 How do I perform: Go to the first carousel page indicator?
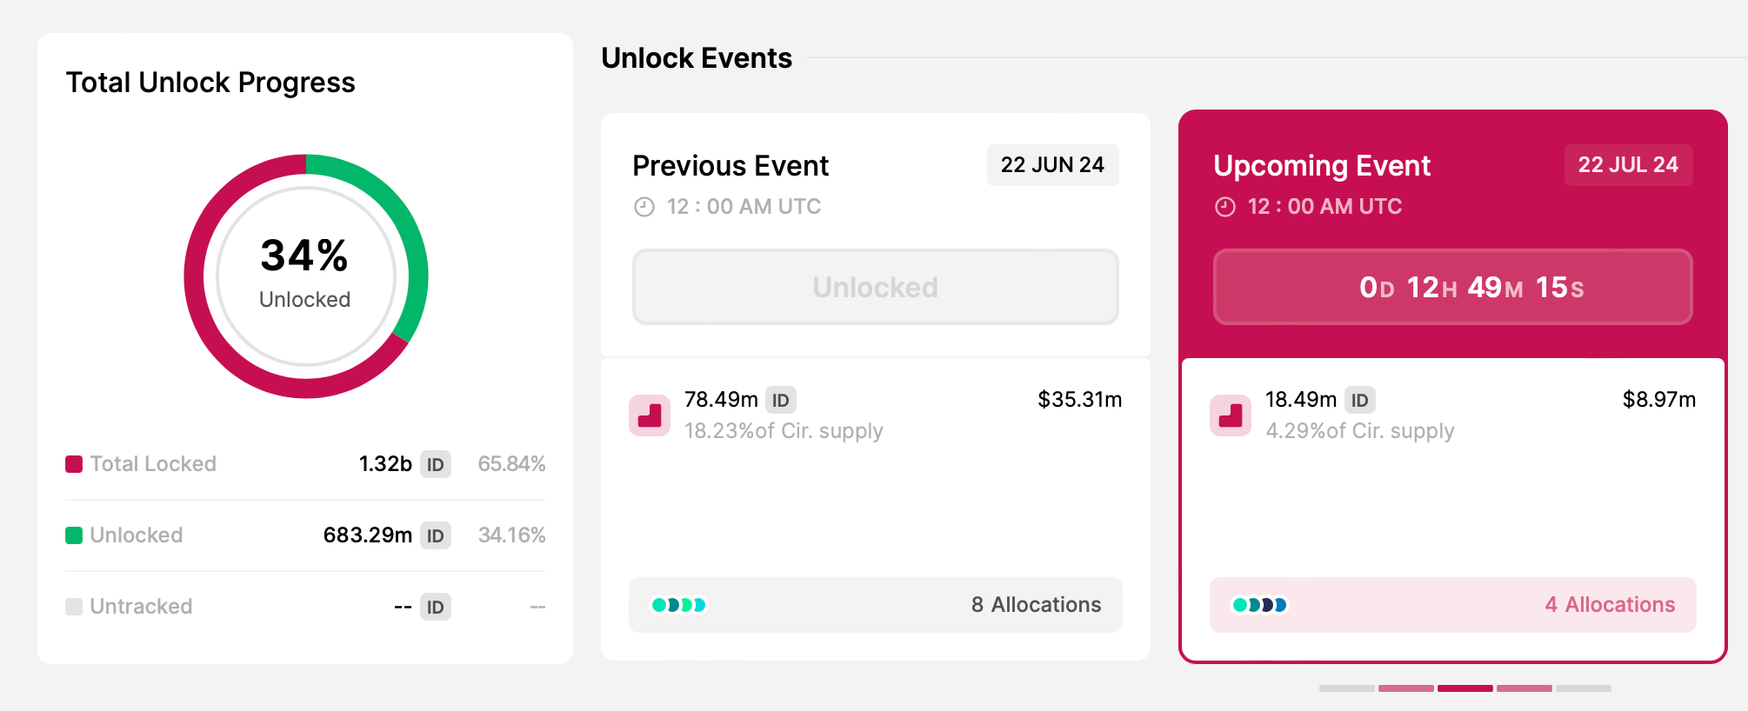(x=1346, y=688)
